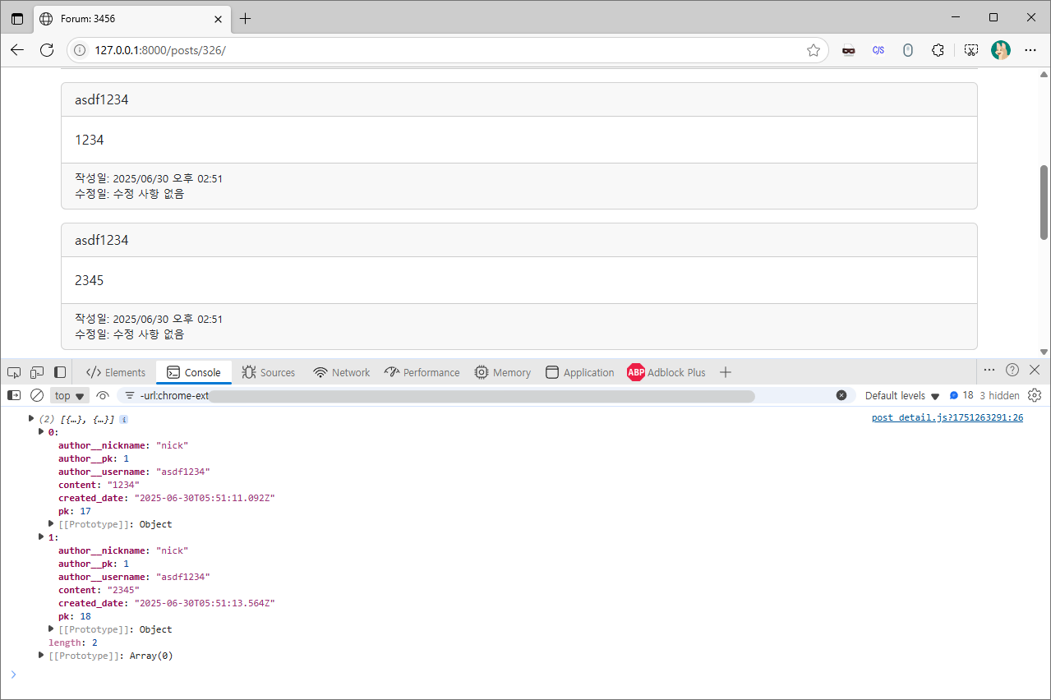This screenshot has height=700, width=1051.
Task: Add this page to favorites
Action: (x=814, y=50)
